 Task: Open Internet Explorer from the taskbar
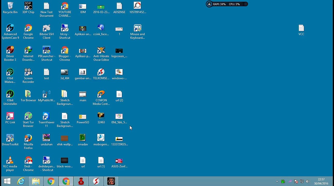coord(21,181)
